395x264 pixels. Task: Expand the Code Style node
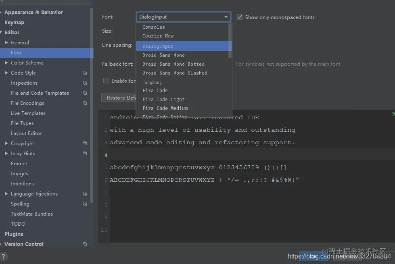tap(6, 73)
